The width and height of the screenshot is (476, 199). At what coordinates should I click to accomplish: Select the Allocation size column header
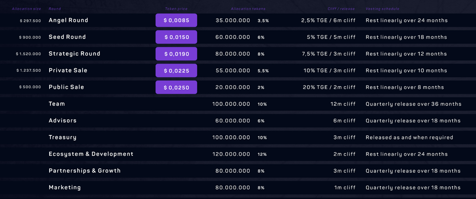tap(26, 9)
